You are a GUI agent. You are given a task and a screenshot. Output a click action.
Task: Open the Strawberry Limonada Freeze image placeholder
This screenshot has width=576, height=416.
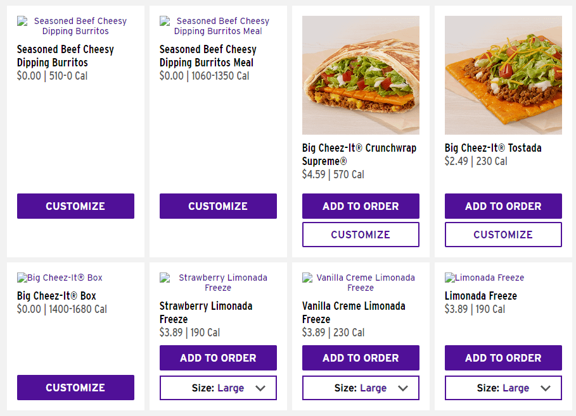(x=218, y=283)
